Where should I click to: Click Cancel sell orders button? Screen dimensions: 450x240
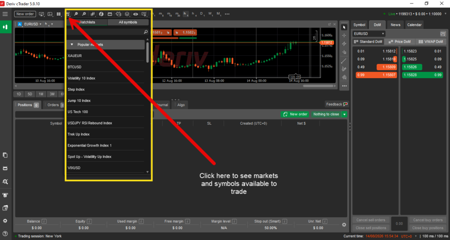tap(371, 220)
